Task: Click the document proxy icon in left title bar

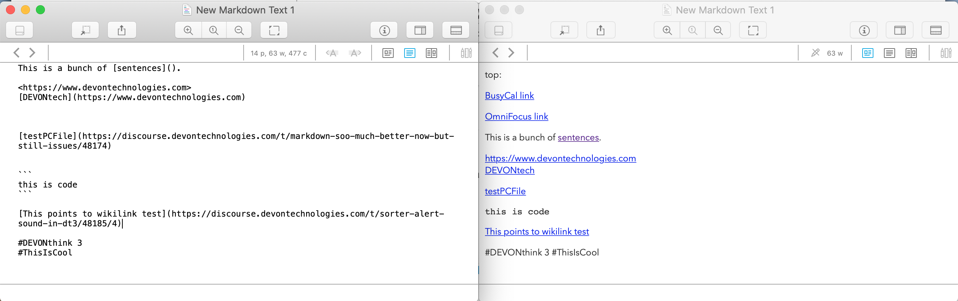Action: click(187, 10)
